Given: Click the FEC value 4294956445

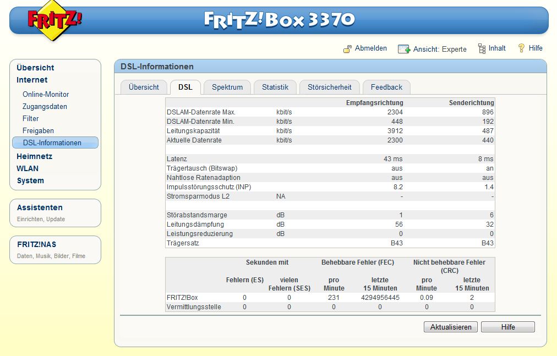Looking at the screenshot, I should (380, 297).
